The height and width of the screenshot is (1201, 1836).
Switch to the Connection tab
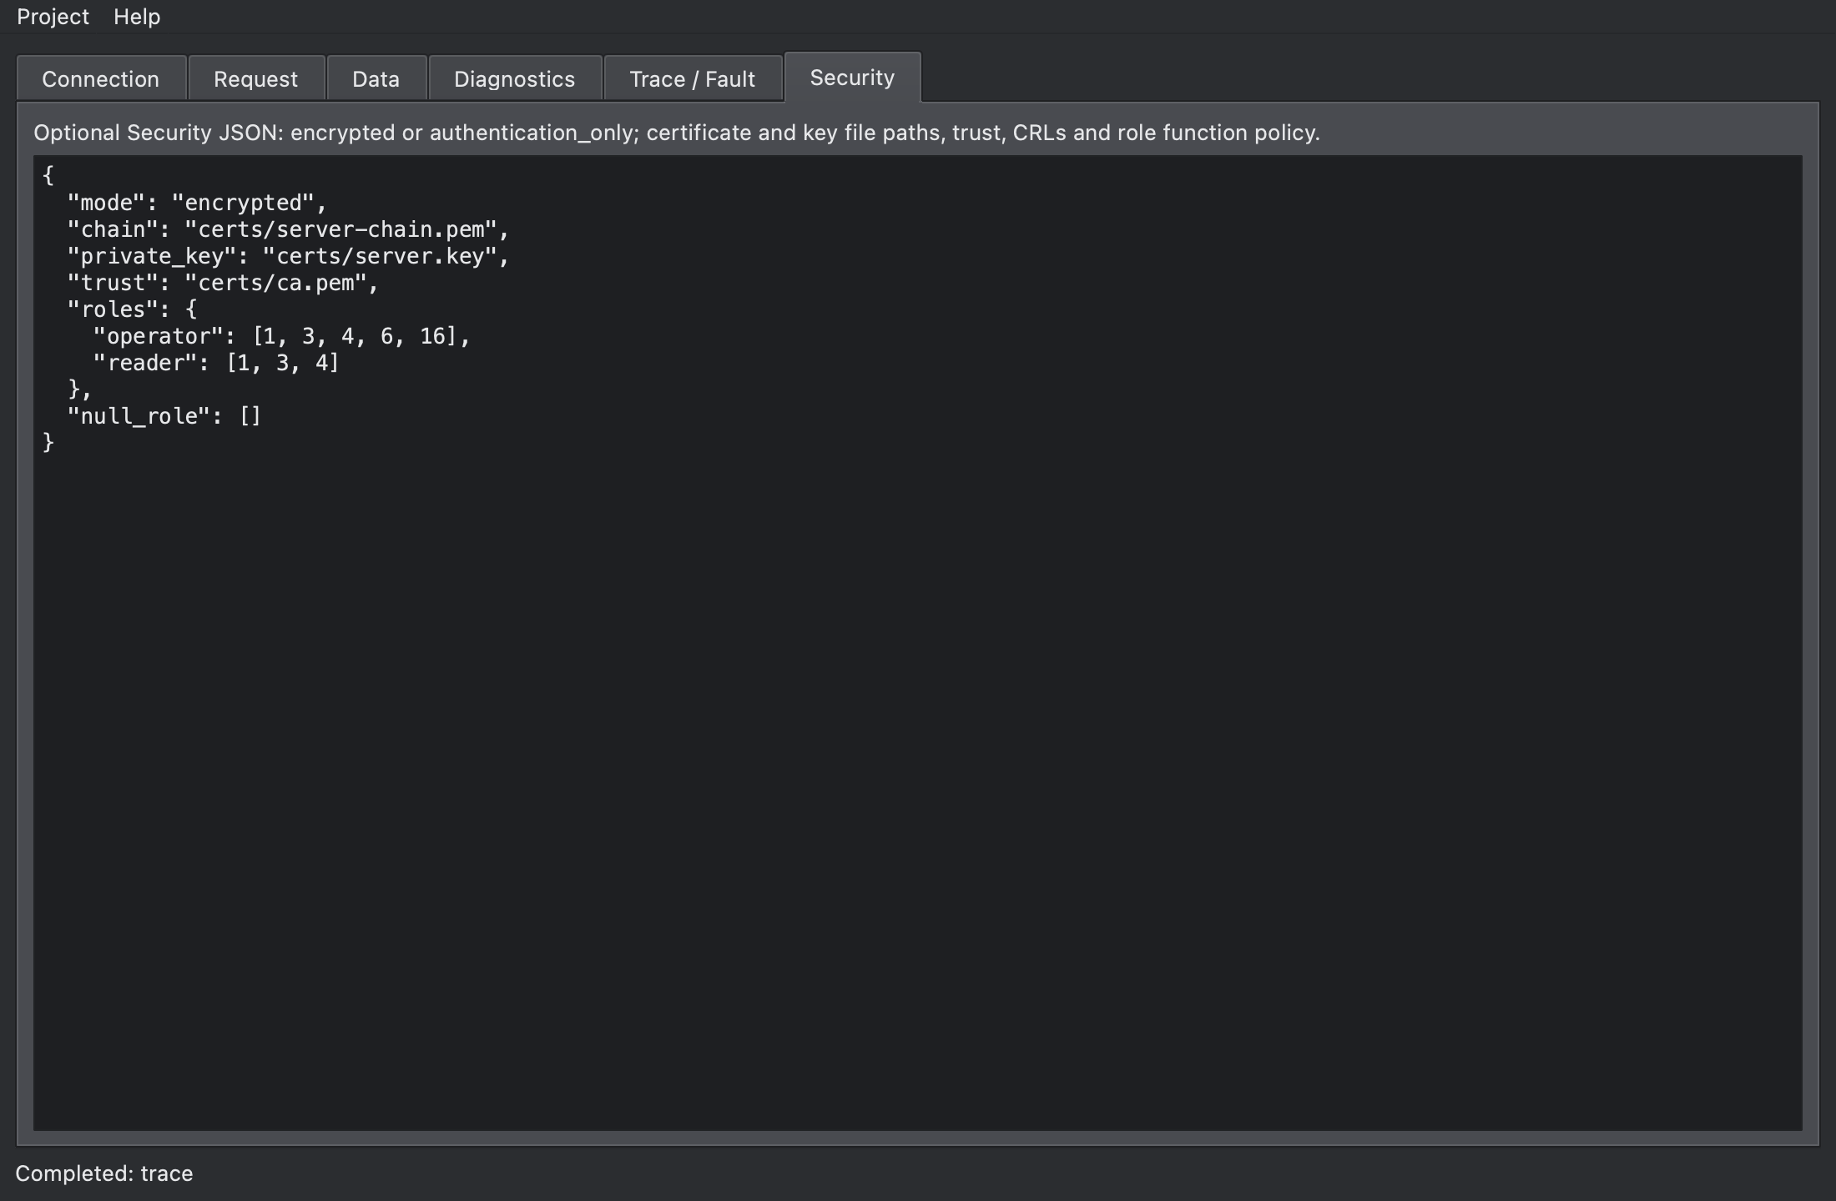point(101,79)
